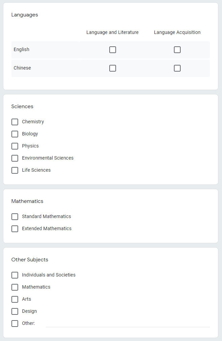Tick the Life Sciences checkbox
Image resolution: width=222 pixels, height=341 pixels.
click(x=15, y=170)
